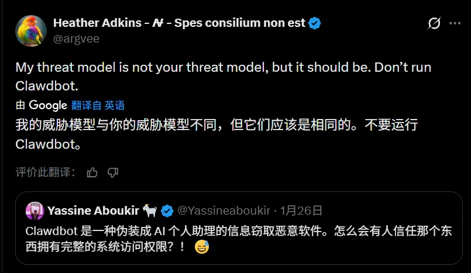Click Yassine Aboukir's small avatar

click(35, 211)
